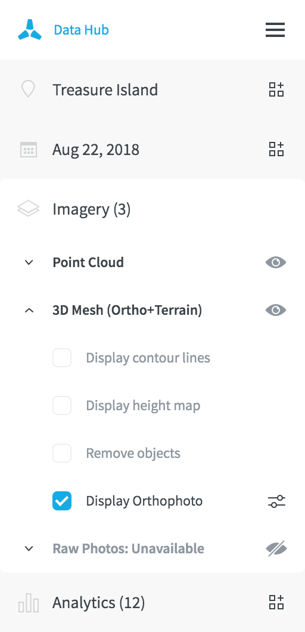Hide the Point Cloud layer with eye icon

(x=276, y=262)
